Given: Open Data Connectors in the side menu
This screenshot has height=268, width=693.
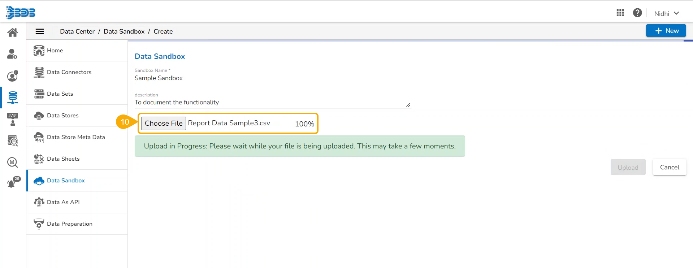Looking at the screenshot, I should pyautogui.click(x=69, y=72).
